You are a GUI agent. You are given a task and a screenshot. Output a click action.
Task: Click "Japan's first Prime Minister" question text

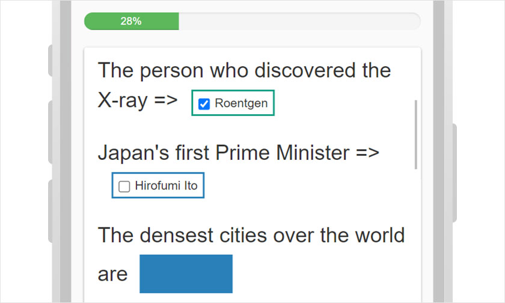click(x=223, y=153)
